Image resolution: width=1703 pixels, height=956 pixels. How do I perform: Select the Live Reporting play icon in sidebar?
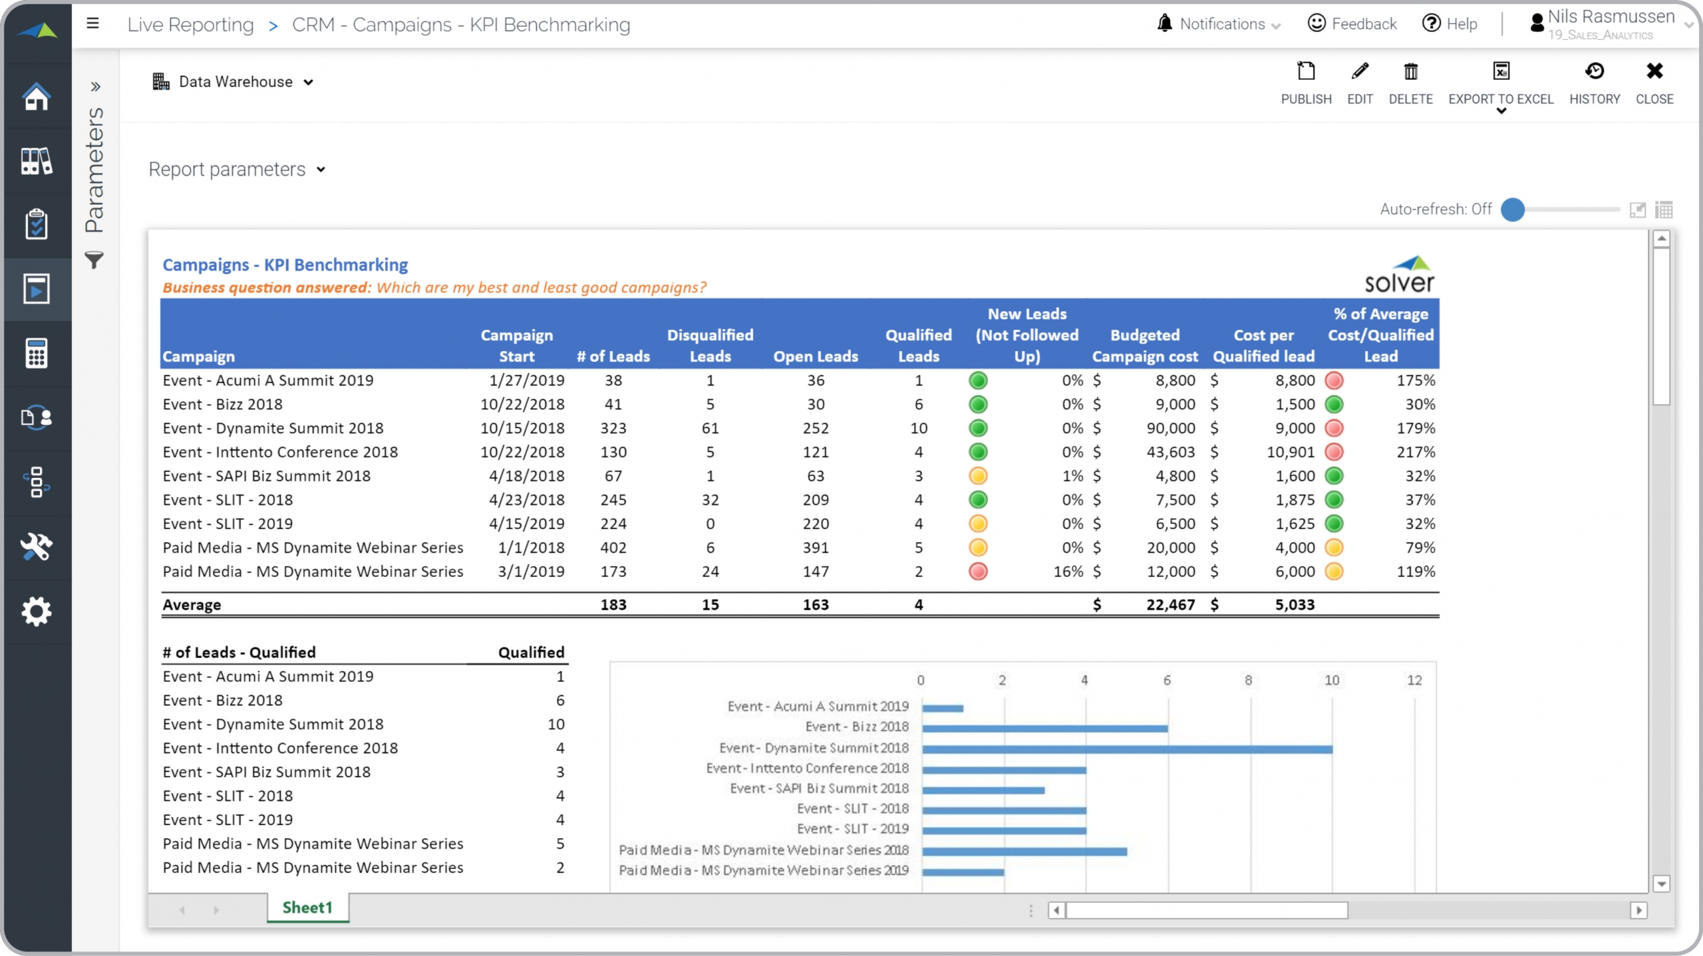(x=36, y=289)
